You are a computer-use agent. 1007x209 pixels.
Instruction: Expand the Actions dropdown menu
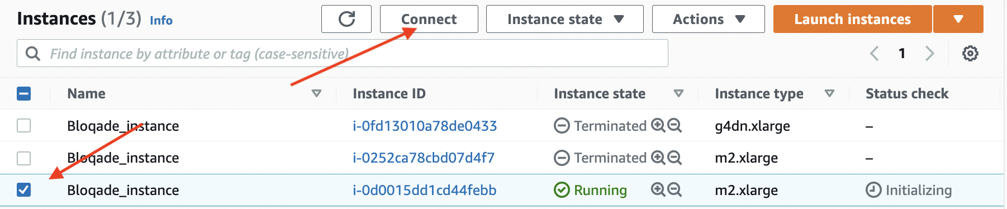(709, 19)
